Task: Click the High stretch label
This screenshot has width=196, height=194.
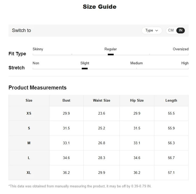Action: coord(185,63)
